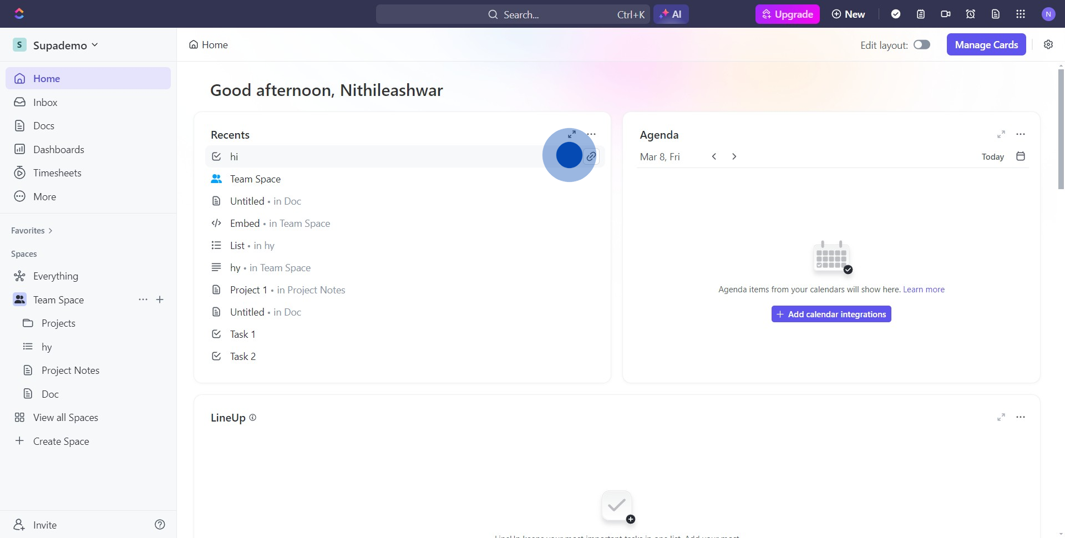
Task: Open the notepad icon in top bar
Action: [921, 14]
